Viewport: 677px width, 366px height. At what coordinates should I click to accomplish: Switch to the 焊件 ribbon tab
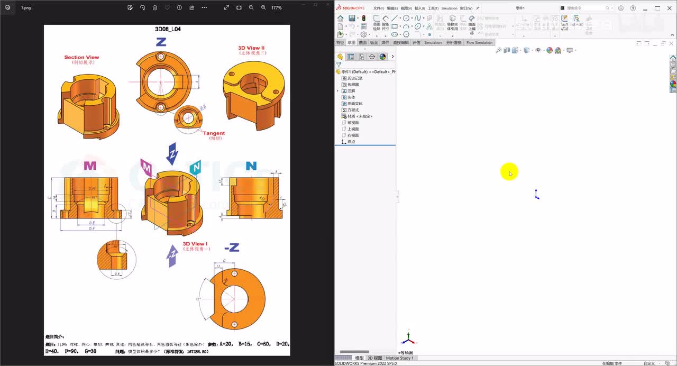point(385,42)
